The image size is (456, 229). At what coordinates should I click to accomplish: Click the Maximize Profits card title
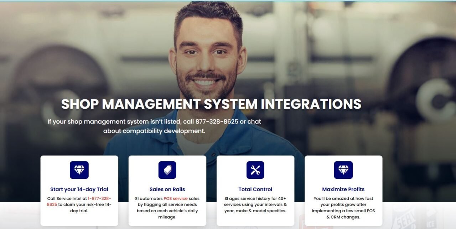click(x=343, y=189)
